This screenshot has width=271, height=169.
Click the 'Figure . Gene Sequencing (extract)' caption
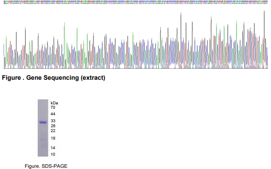coord(54,78)
